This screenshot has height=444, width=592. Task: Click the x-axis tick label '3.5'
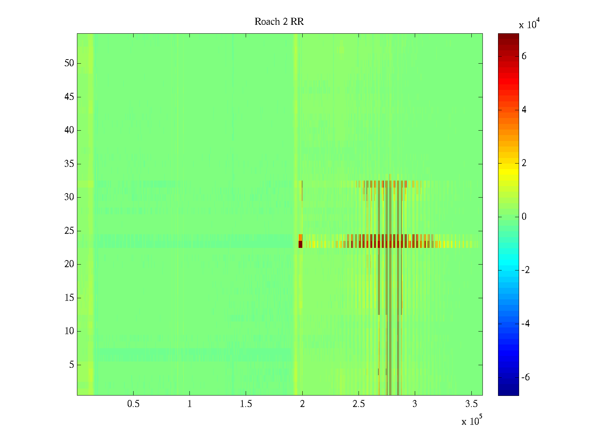click(471, 404)
